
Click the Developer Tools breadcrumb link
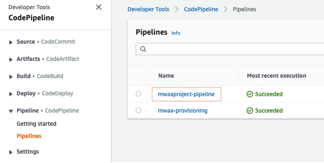tap(148, 9)
